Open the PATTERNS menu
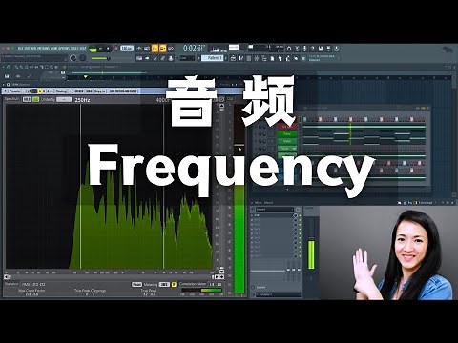This screenshot has width=458, height=343. point(42,49)
